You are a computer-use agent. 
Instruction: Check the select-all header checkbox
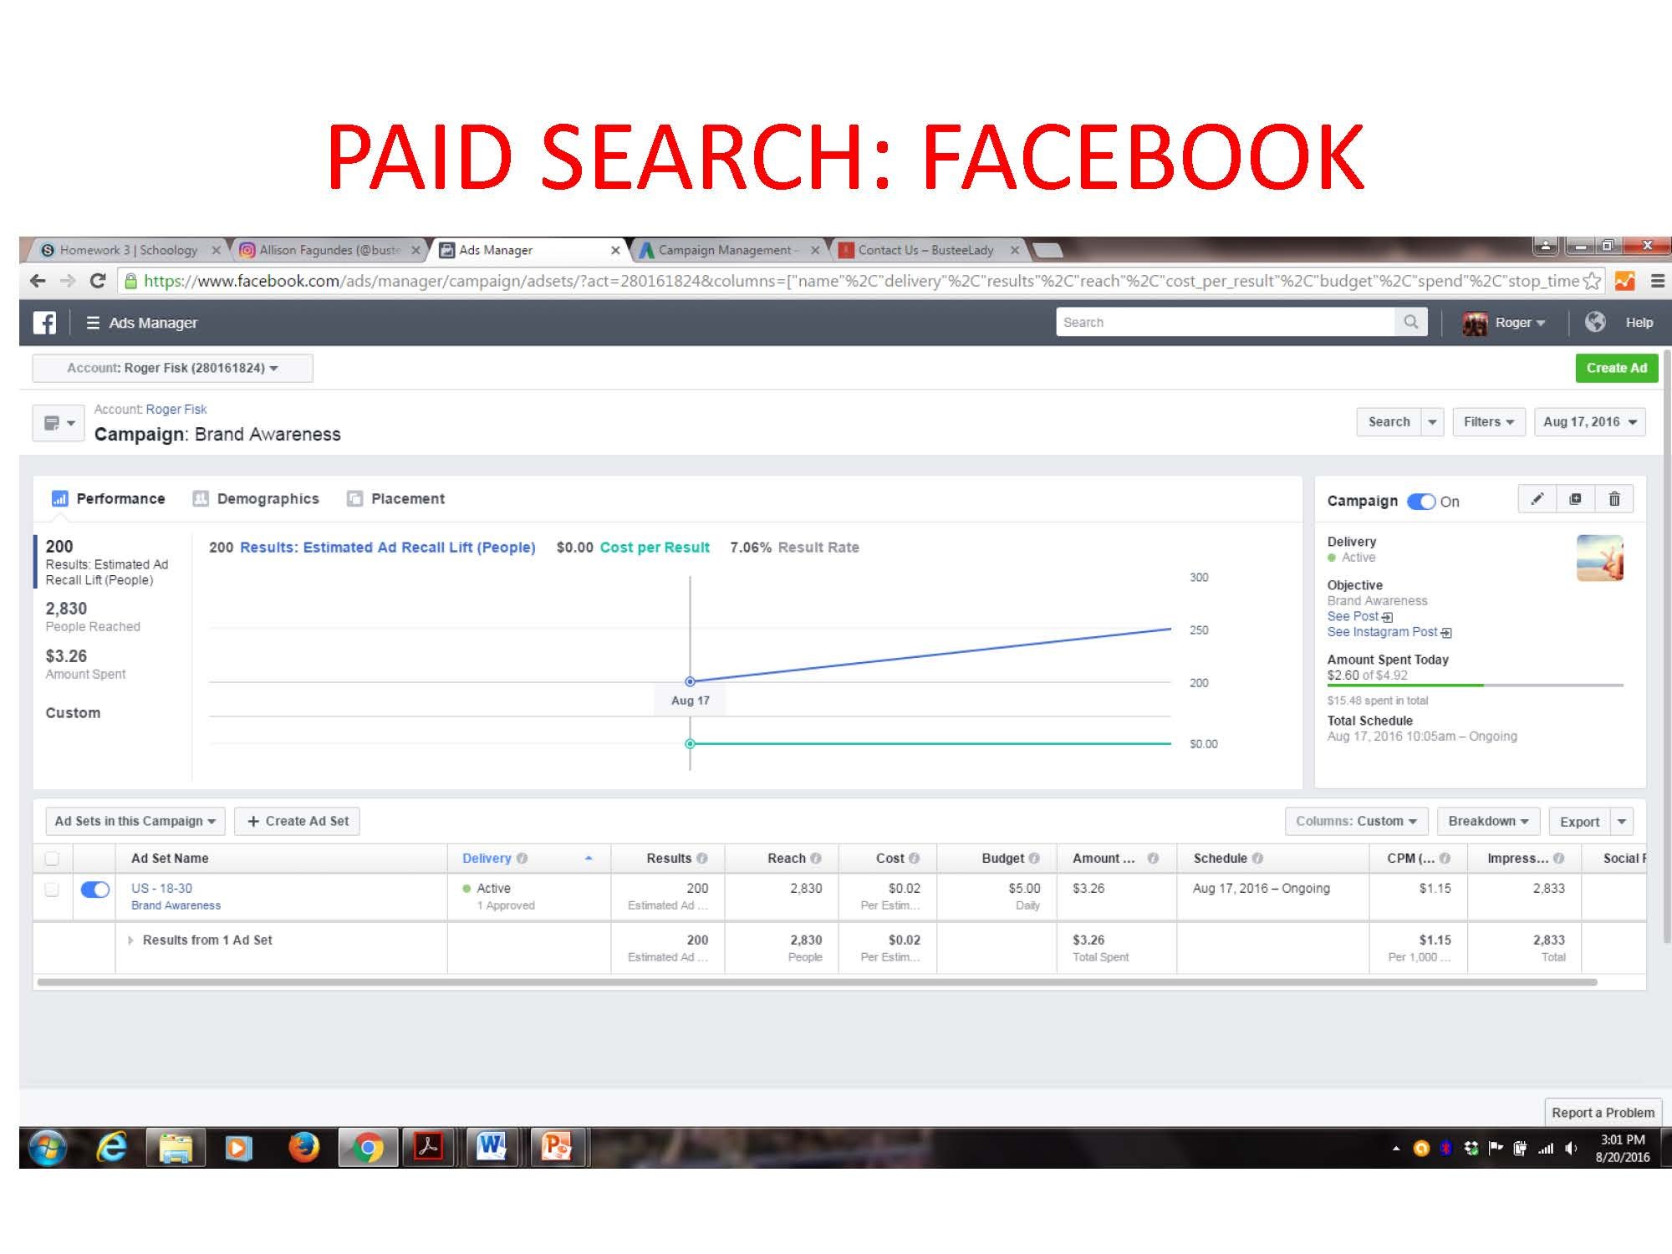[52, 859]
